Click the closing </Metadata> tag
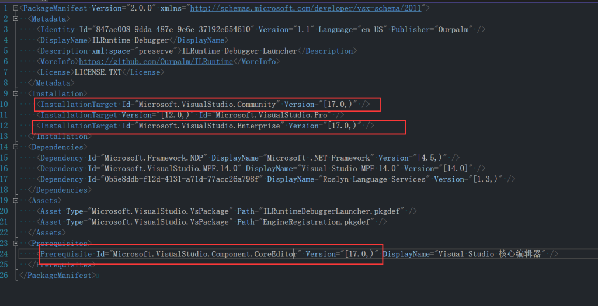The width and height of the screenshot is (598, 306). (x=51, y=83)
